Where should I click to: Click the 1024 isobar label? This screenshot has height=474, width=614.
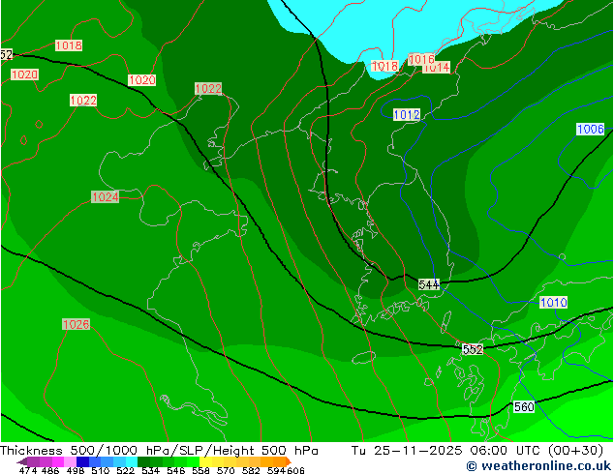[x=105, y=196]
